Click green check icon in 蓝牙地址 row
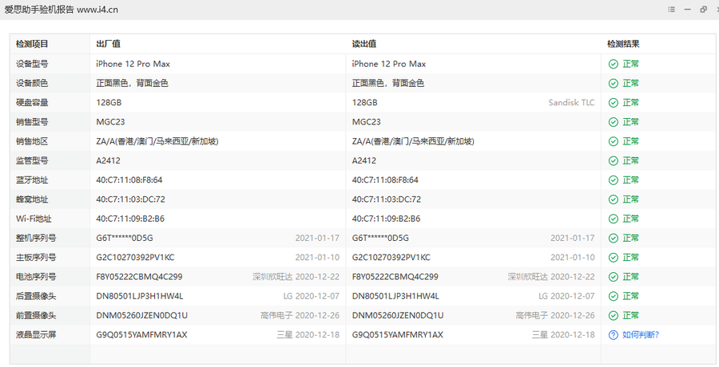The image size is (719, 367). pyautogui.click(x=613, y=180)
